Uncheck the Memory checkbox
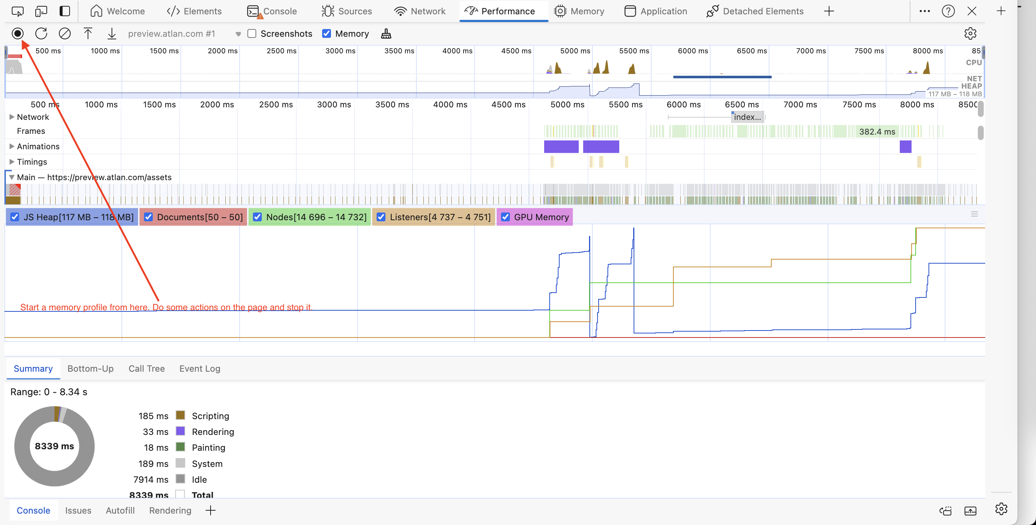The height and width of the screenshot is (525, 1036). 327,33
